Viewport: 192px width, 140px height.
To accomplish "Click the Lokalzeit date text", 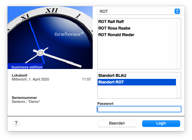I will pyautogui.click(x=30, y=79).
